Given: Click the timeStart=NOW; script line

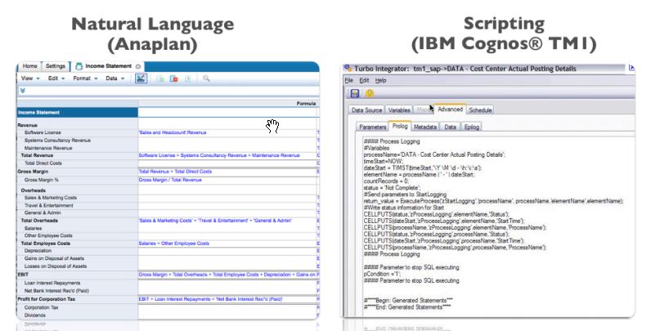Looking at the screenshot, I should [384, 162].
